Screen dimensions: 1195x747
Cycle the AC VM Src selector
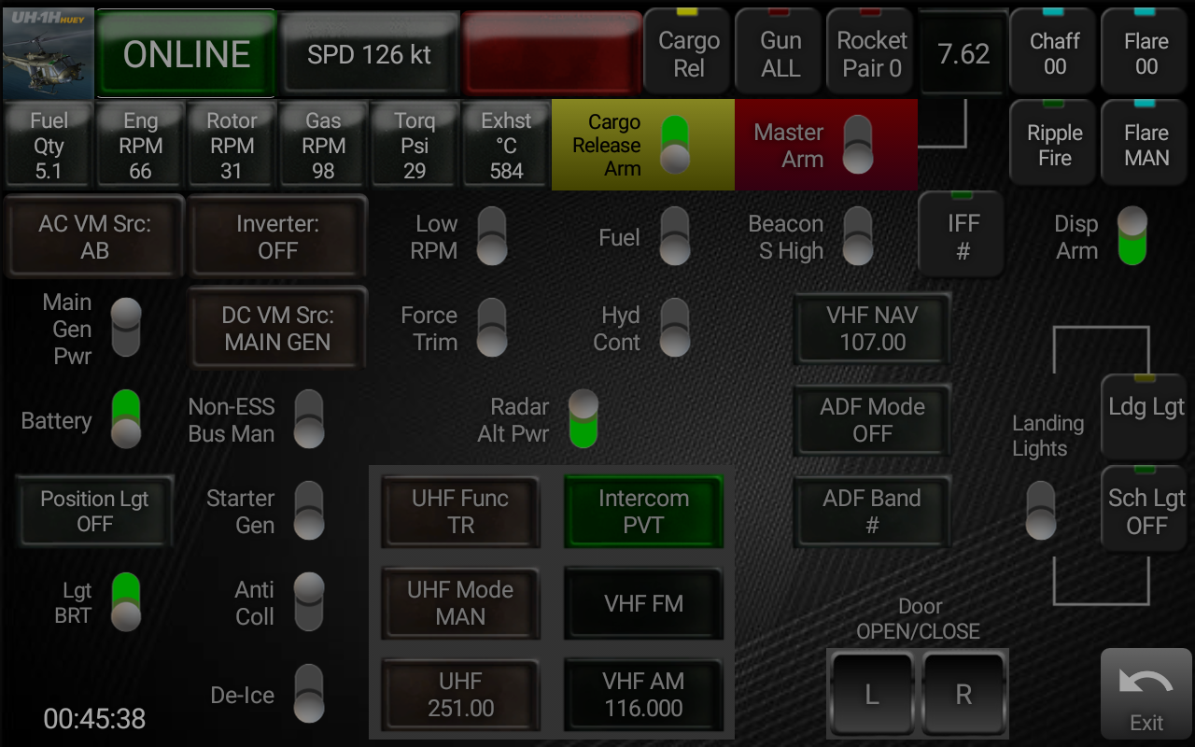(x=93, y=236)
